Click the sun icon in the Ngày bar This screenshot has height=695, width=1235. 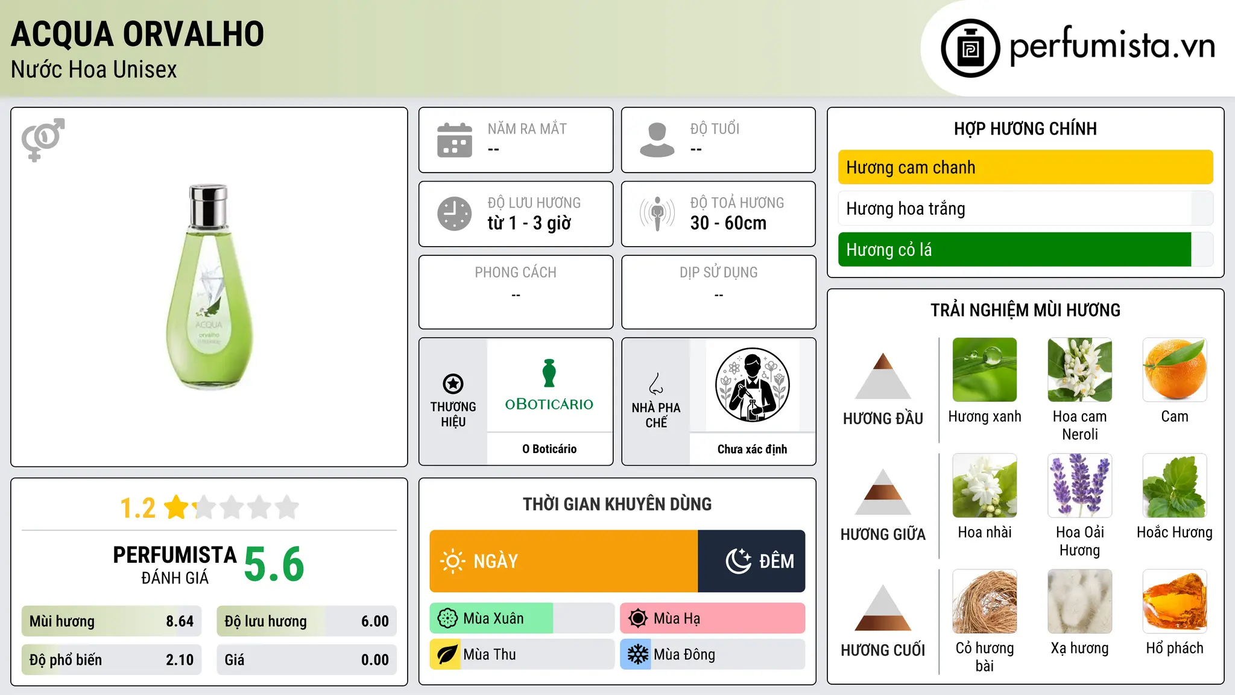(x=452, y=561)
